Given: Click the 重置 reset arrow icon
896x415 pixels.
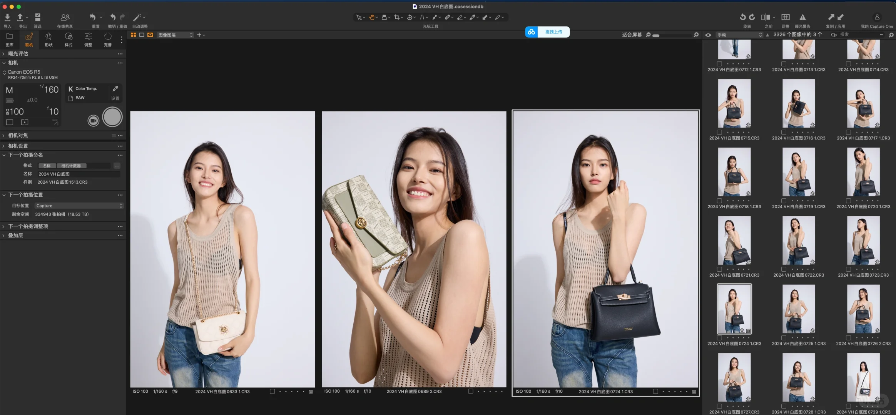Looking at the screenshot, I should point(93,17).
